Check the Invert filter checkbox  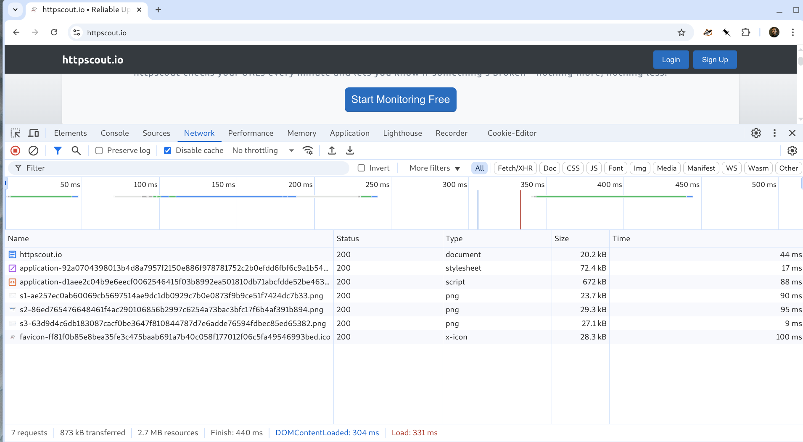[x=361, y=168]
